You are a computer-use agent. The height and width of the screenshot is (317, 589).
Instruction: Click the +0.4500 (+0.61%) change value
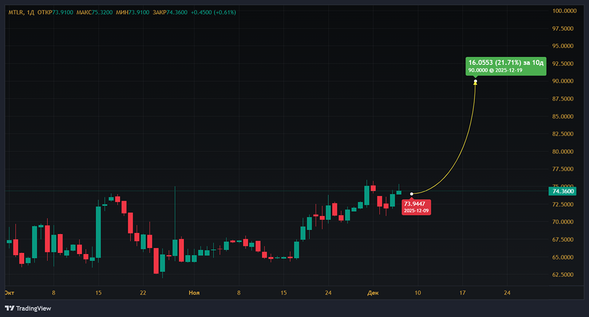click(210, 12)
